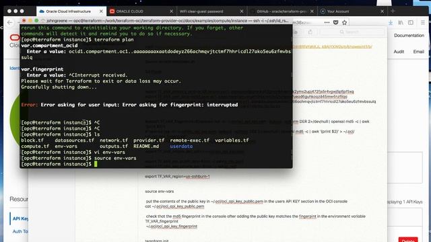Click the yellow minimize dot of the terminal
This screenshot has width=431, height=242.
coord(30,21)
